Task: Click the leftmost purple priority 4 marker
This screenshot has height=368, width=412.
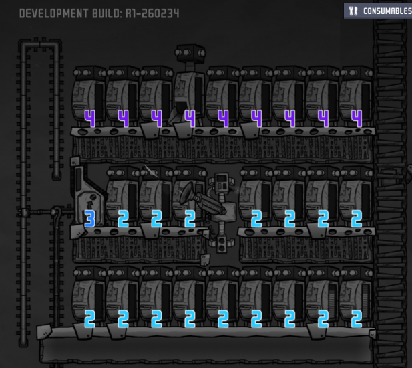Action: [89, 118]
